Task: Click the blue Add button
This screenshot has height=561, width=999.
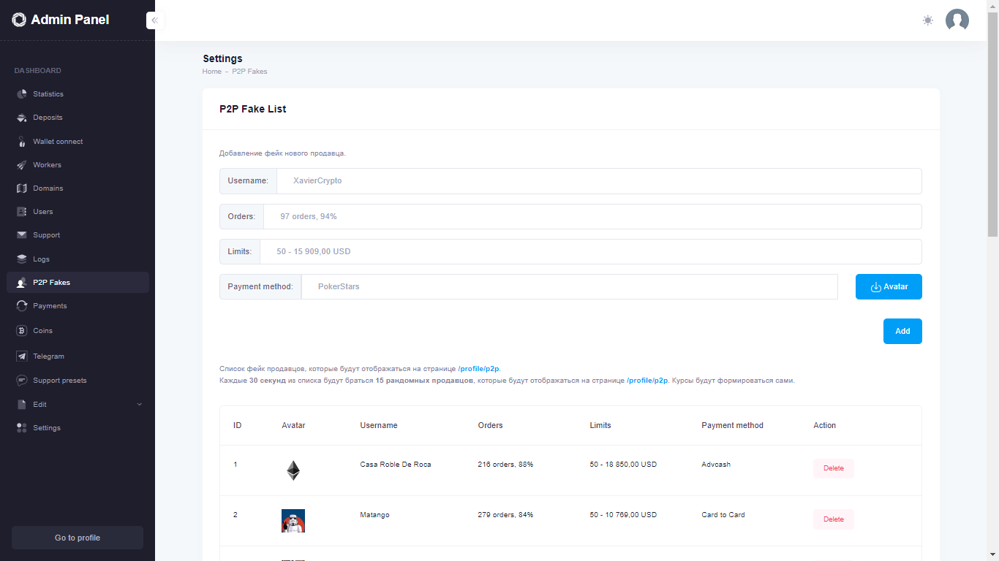Action: point(902,331)
